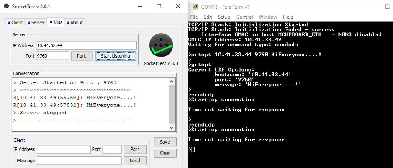Click the server Port 9760 field
Viewport: 393px width, 168px height.
point(52,56)
